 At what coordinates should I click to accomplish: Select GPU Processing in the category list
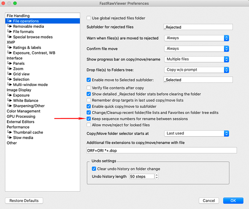[x=21, y=116]
